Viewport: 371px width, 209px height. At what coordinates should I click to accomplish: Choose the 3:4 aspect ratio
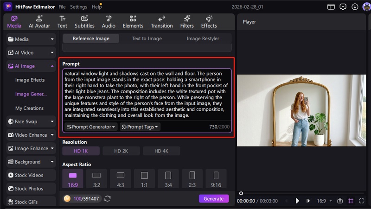coord(168,179)
